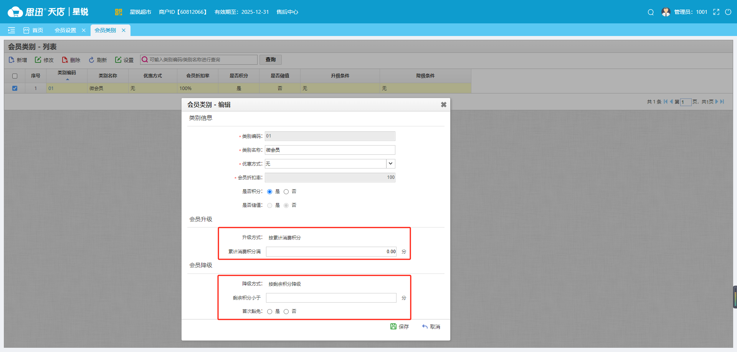Refresh the list via the 刷新 icon
This screenshot has height=352, width=737.
pyautogui.click(x=91, y=60)
